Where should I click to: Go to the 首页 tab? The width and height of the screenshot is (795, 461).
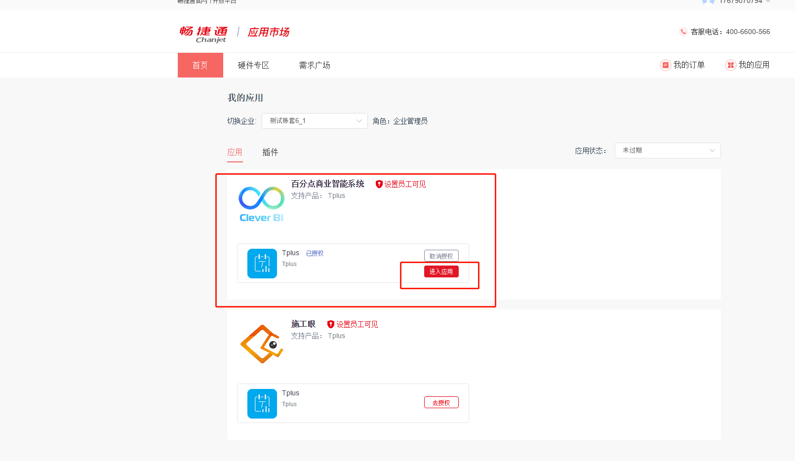200,65
